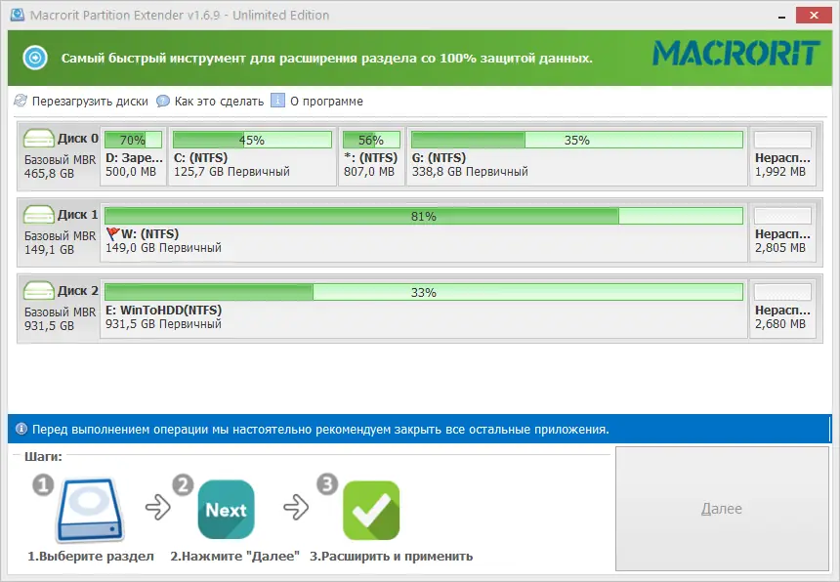The width and height of the screenshot is (840, 582).
Task: Click the Диск 1 drive icon
Action: pyautogui.click(x=38, y=214)
